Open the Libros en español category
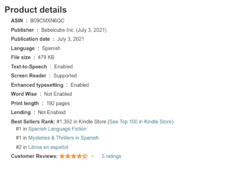This screenshot has width=243, height=179. [48, 147]
